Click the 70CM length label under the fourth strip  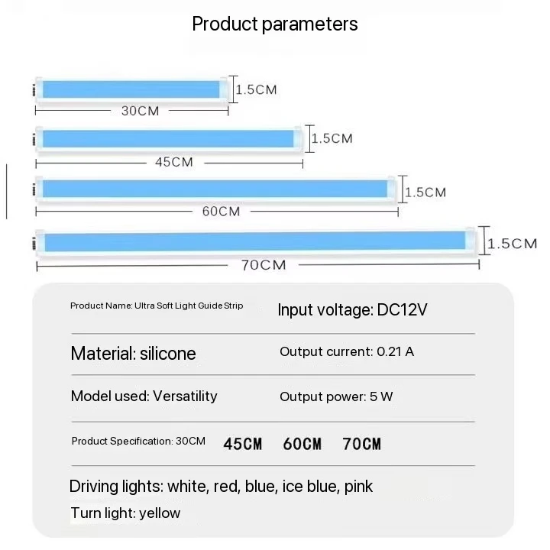pos(263,265)
